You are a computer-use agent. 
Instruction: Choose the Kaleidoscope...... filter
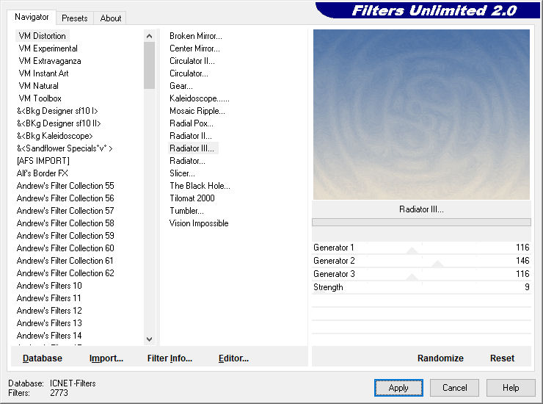coord(200,98)
